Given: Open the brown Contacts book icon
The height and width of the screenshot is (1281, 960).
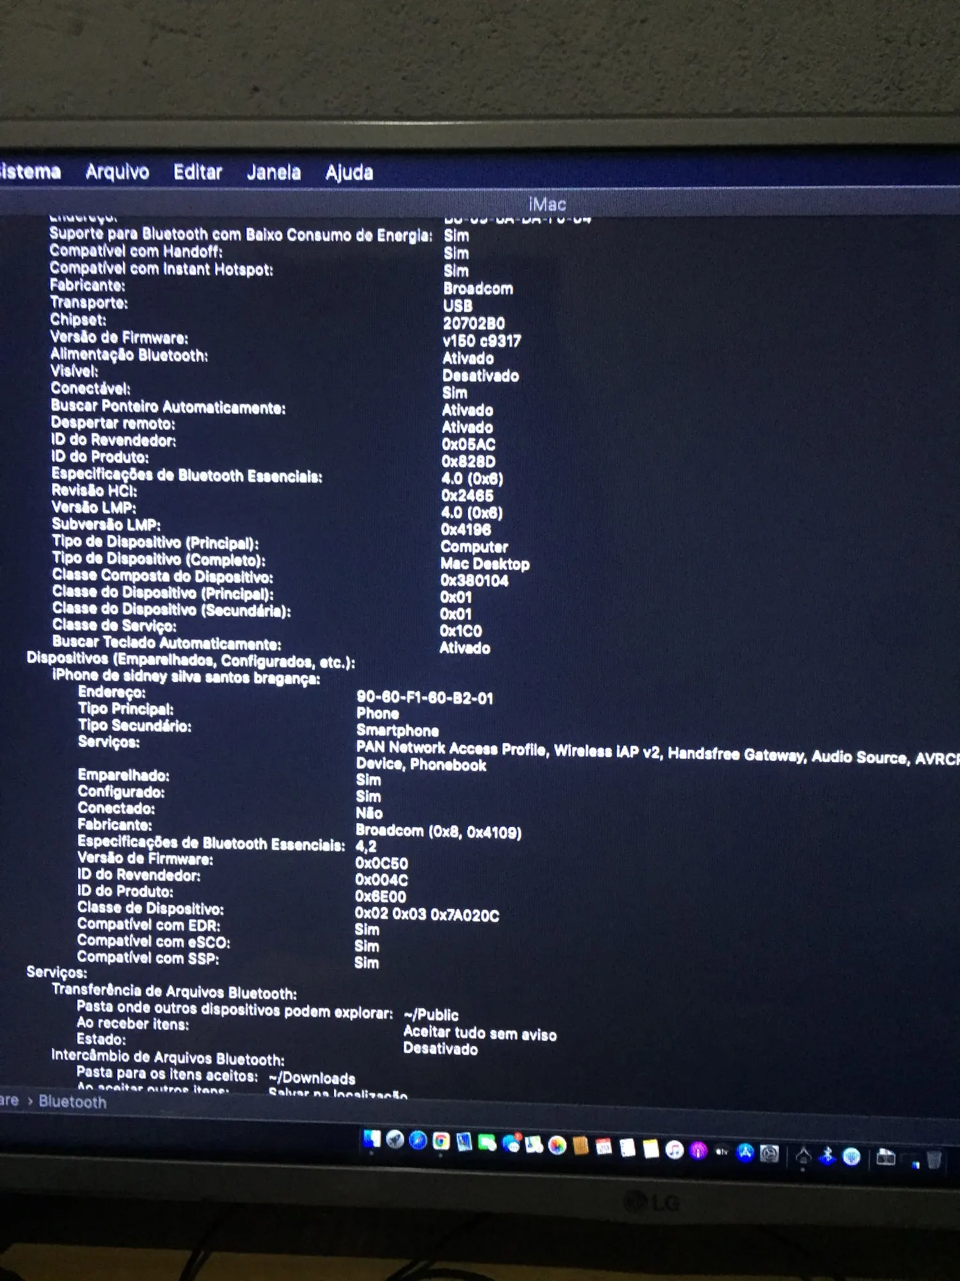Looking at the screenshot, I should coord(580,1146).
